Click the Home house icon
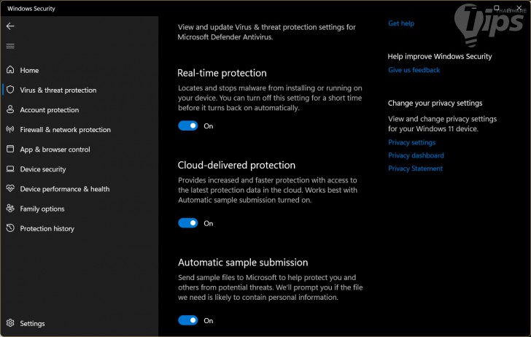Image resolution: width=531 pixels, height=337 pixels. pyautogui.click(x=10, y=70)
